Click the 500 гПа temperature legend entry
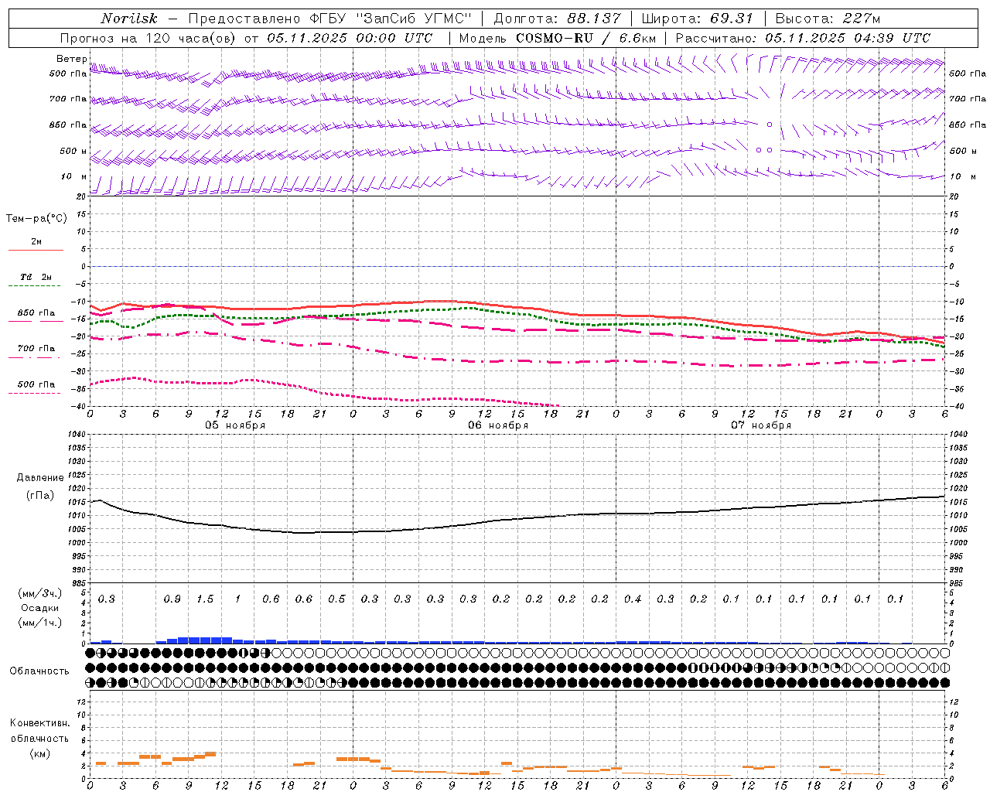990x792 pixels. click(x=36, y=384)
